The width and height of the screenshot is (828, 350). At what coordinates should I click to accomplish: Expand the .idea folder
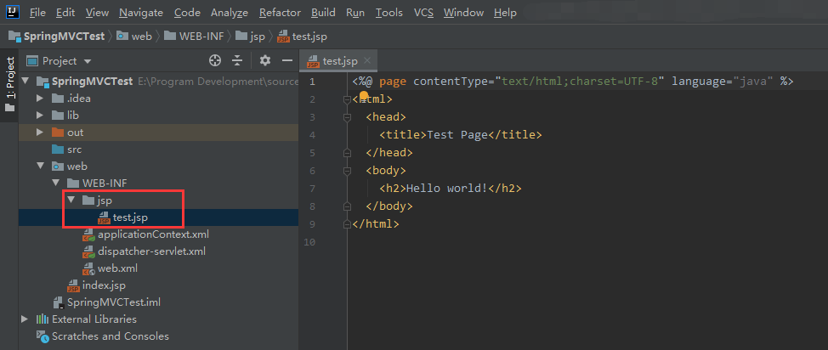40,99
